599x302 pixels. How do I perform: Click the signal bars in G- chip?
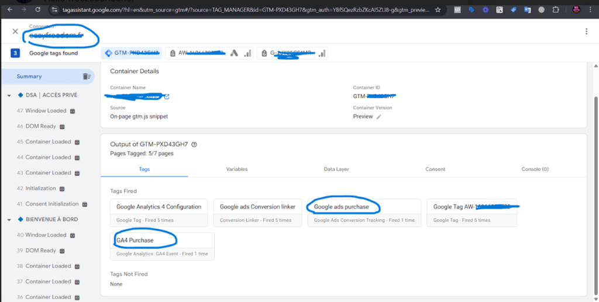pos(322,53)
